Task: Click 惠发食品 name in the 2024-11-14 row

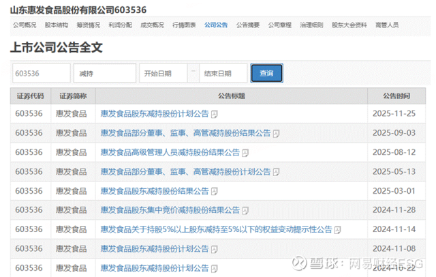Action: (x=71, y=229)
